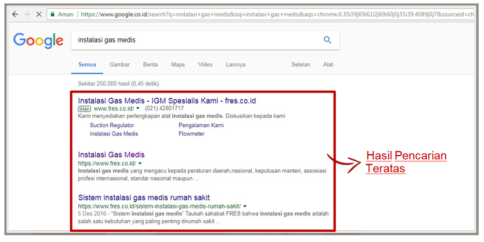This screenshot has width=484, height=242.
Task: Click the '5 Des 2016' result snippet
Action: (203, 218)
